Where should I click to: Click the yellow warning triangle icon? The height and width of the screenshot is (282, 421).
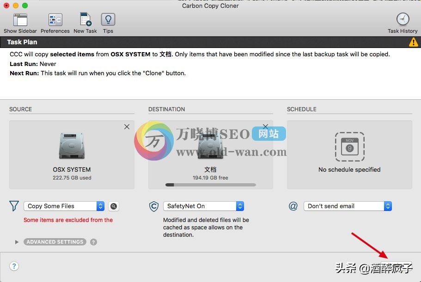tap(413, 42)
